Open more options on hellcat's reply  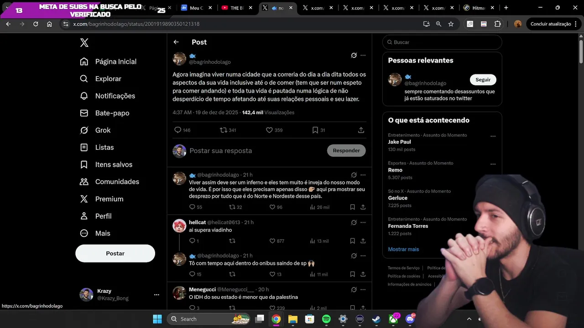(363, 223)
